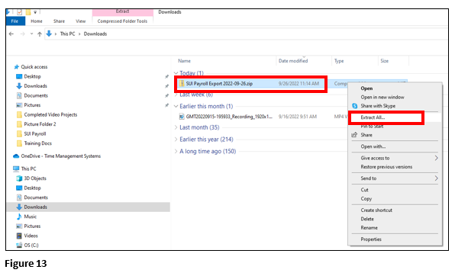Switch to the Home ribbon tab

tap(37, 21)
